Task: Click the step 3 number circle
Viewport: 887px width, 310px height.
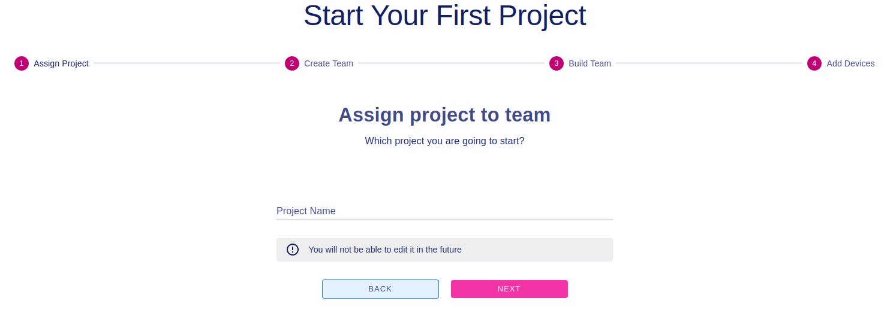Action: 557,63
